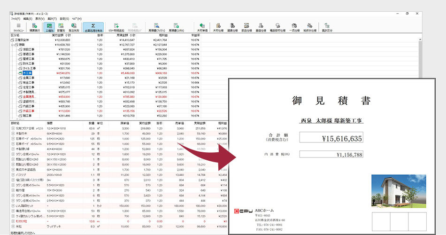Select the 発注先別 view icon
The image size is (446, 235).
(74, 26)
